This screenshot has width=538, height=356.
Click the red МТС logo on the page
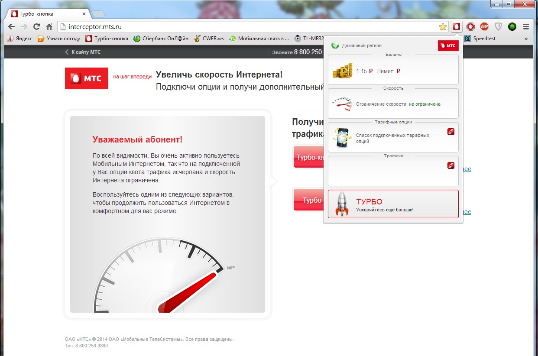(87, 78)
